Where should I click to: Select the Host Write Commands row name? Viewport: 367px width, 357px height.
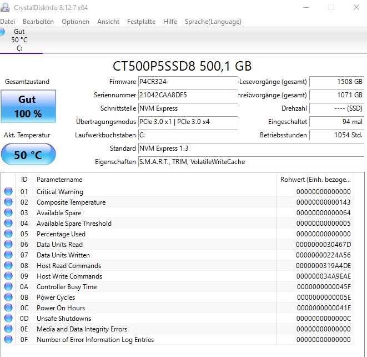(69, 276)
